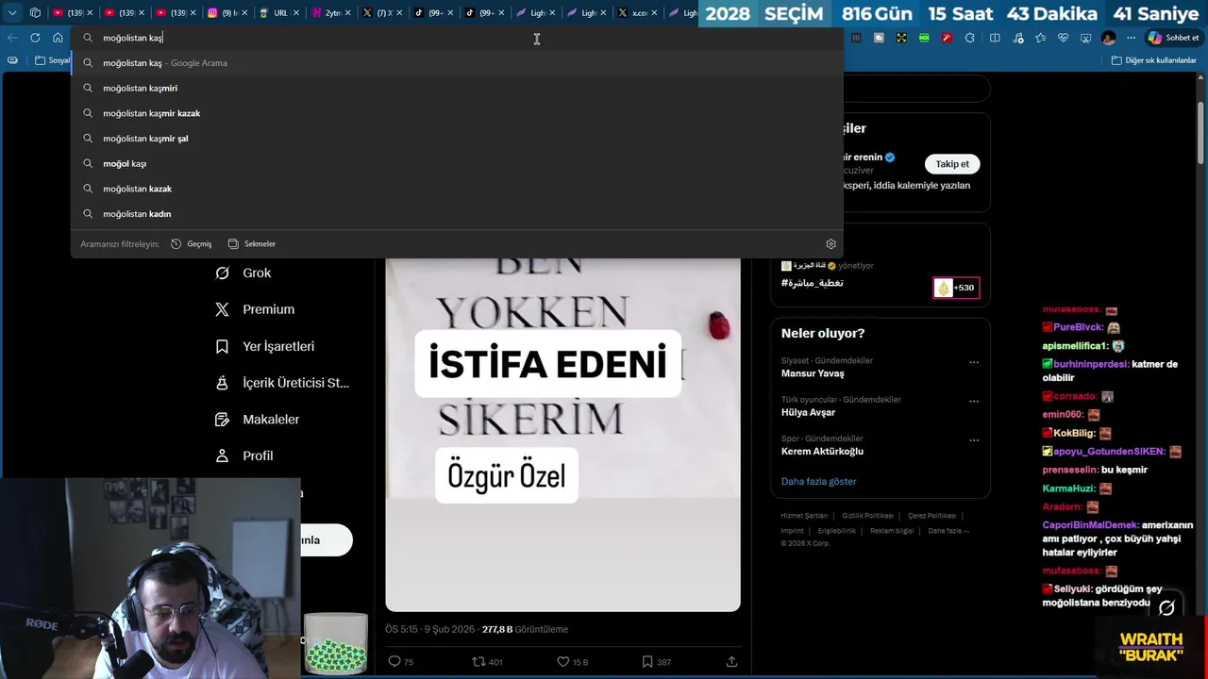Open Browser essentials heart icon
Screen dimensions: 1208x679
coord(1063,38)
